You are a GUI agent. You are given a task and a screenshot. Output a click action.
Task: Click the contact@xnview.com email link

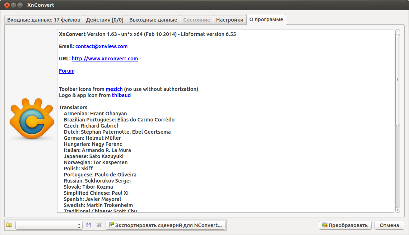tap(102, 46)
